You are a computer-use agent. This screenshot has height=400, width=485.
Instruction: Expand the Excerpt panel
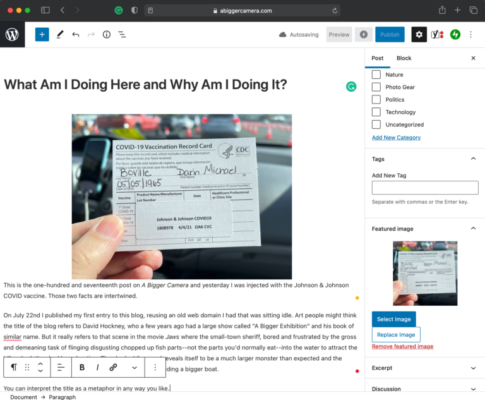click(x=473, y=368)
